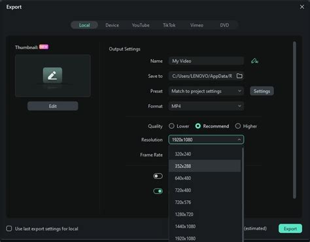Disable the green enabled toggle switch
The width and height of the screenshot is (310, 242).
(x=158, y=191)
